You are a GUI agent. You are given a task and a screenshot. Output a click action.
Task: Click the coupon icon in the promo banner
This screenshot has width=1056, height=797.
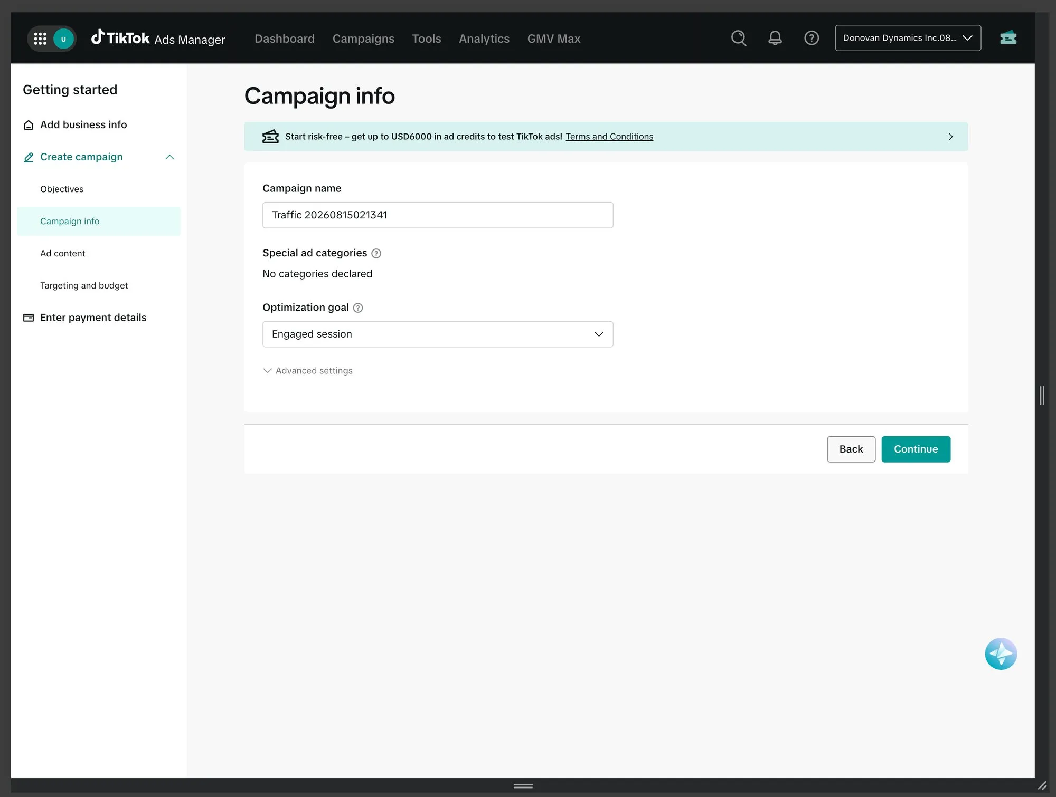(x=270, y=137)
